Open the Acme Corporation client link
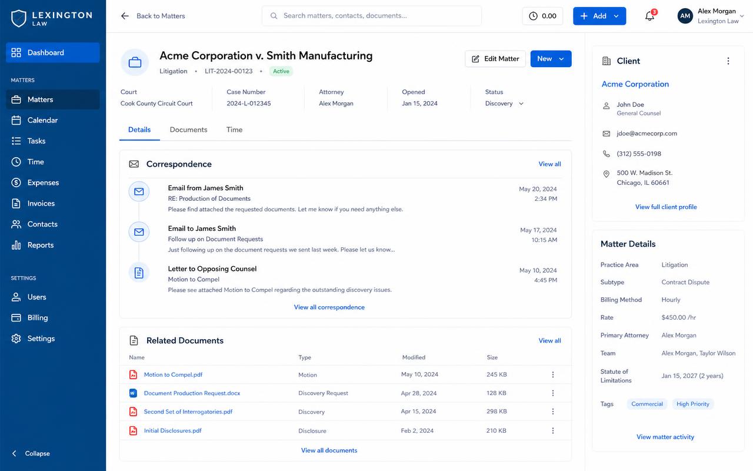Image resolution: width=753 pixels, height=471 pixels. (x=635, y=84)
